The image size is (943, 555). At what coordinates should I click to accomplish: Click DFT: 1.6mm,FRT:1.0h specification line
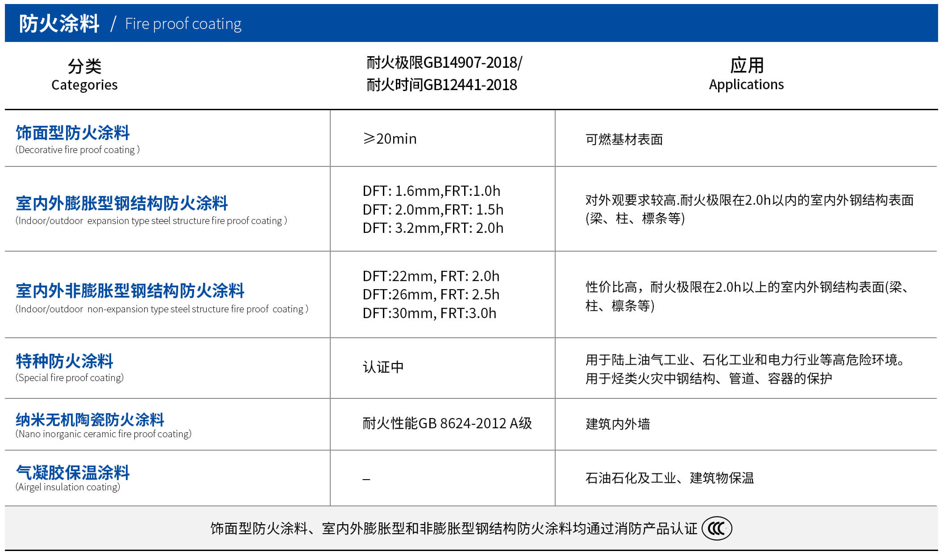point(431,191)
